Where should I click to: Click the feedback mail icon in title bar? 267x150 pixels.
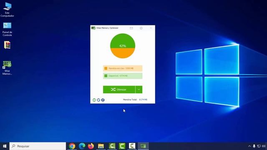pyautogui.click(x=131, y=28)
